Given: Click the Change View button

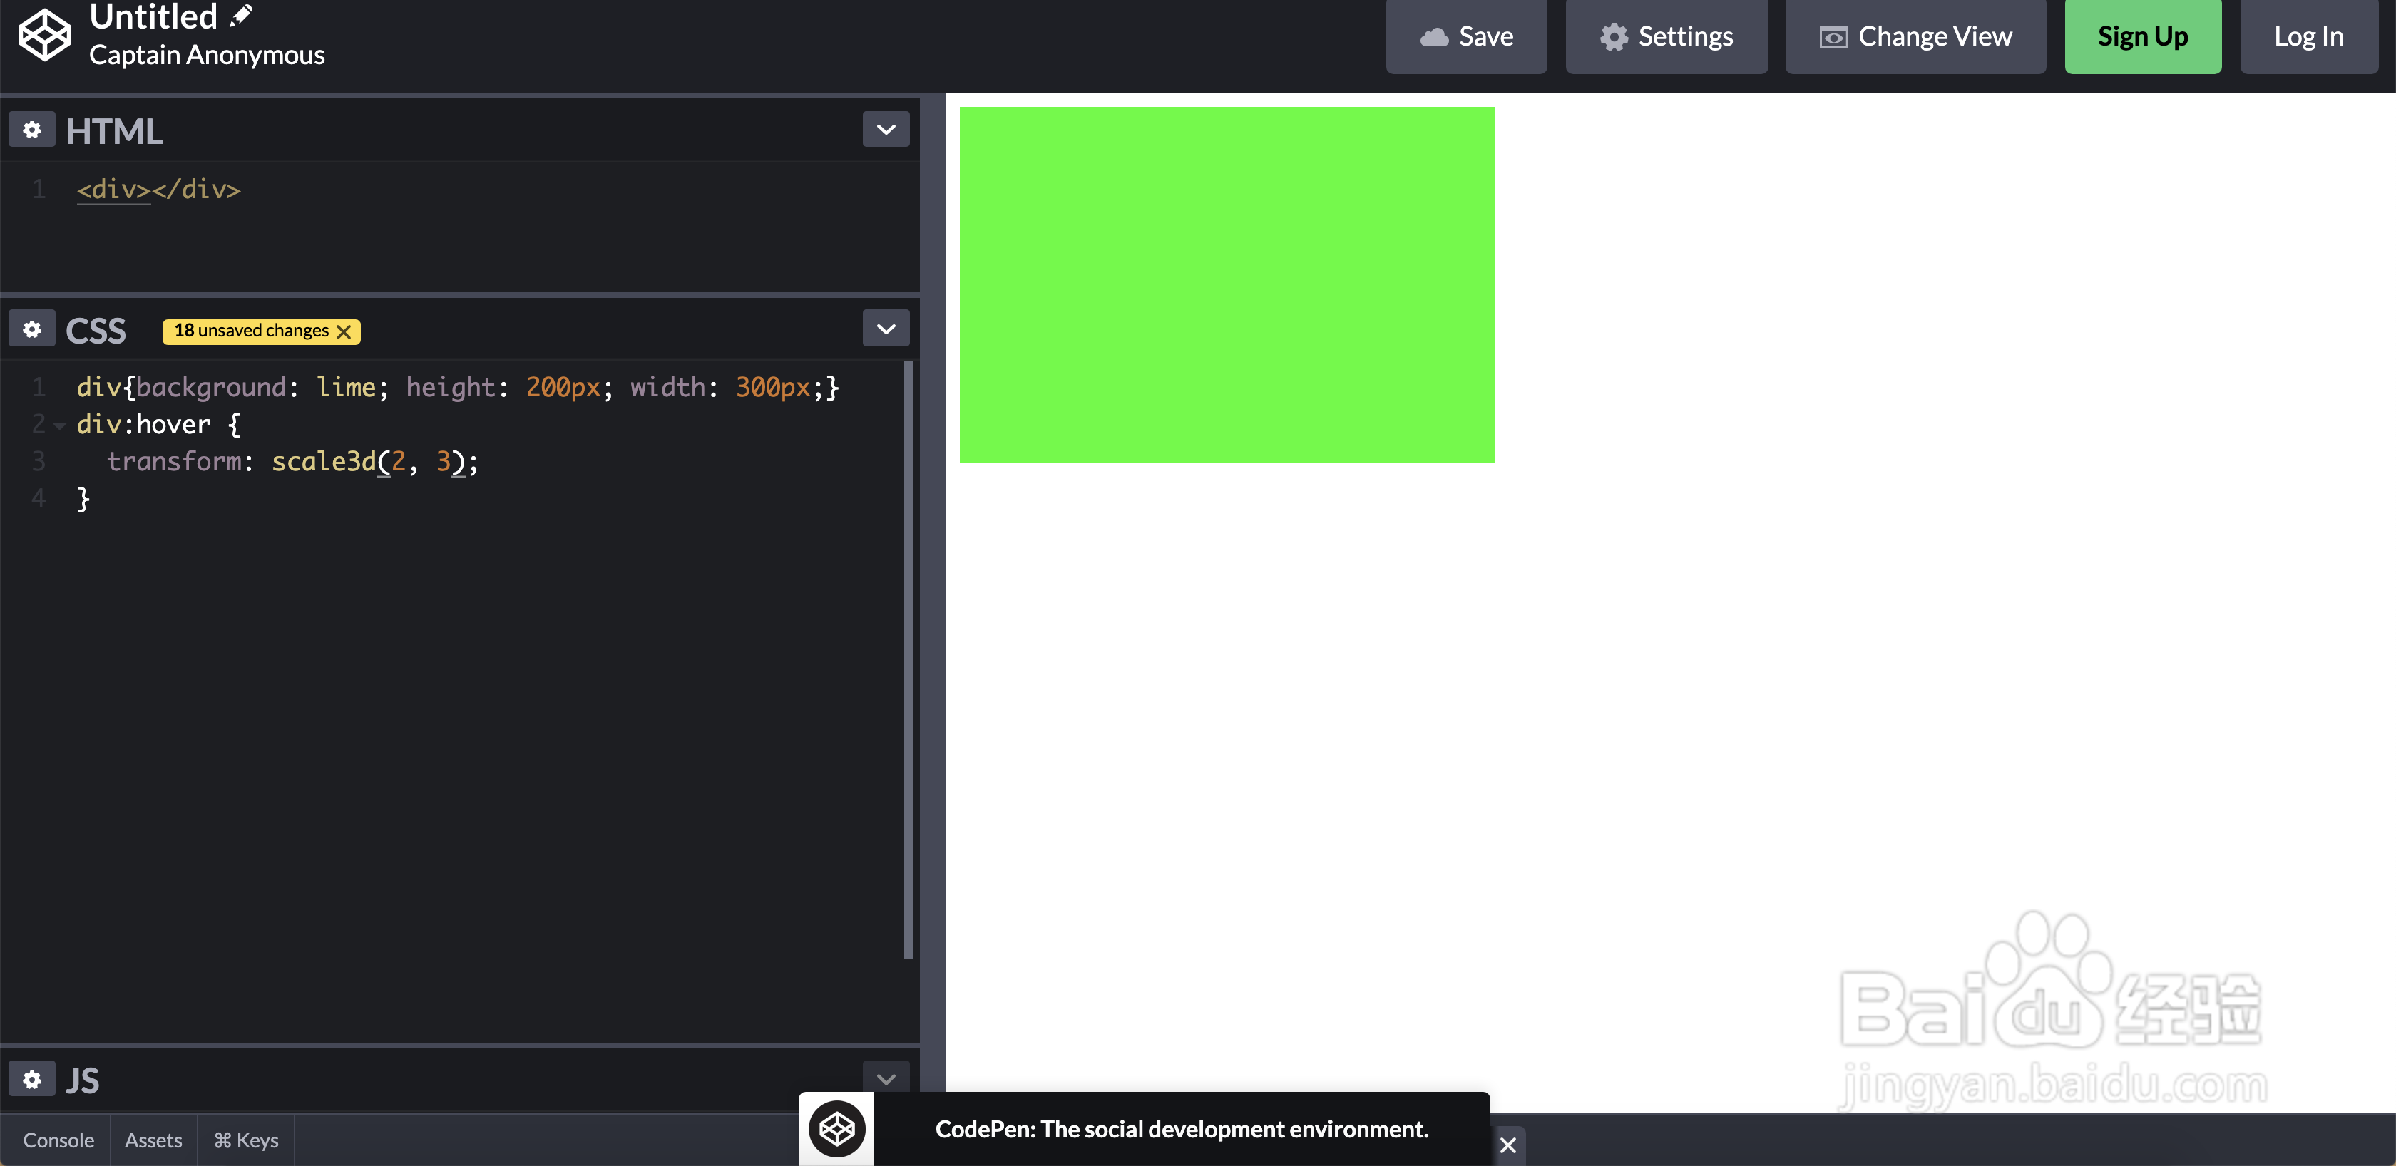Looking at the screenshot, I should pos(1915,37).
